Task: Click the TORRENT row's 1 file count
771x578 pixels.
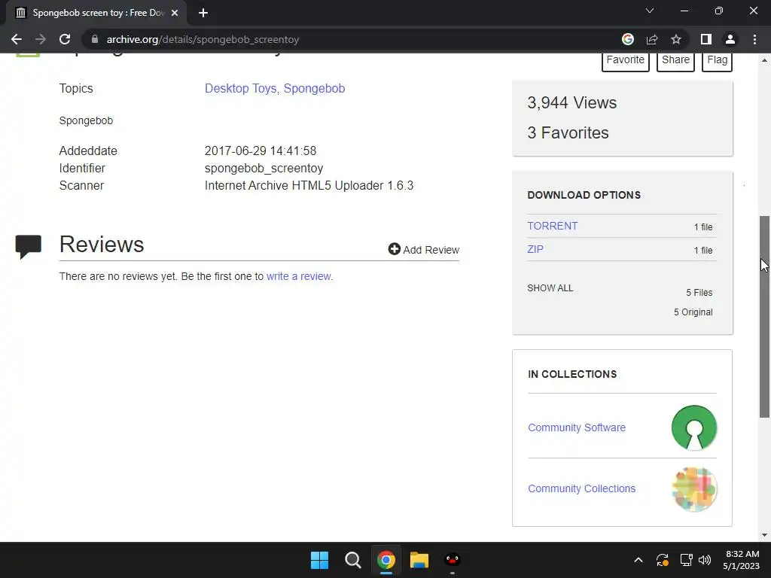Action: (703, 227)
